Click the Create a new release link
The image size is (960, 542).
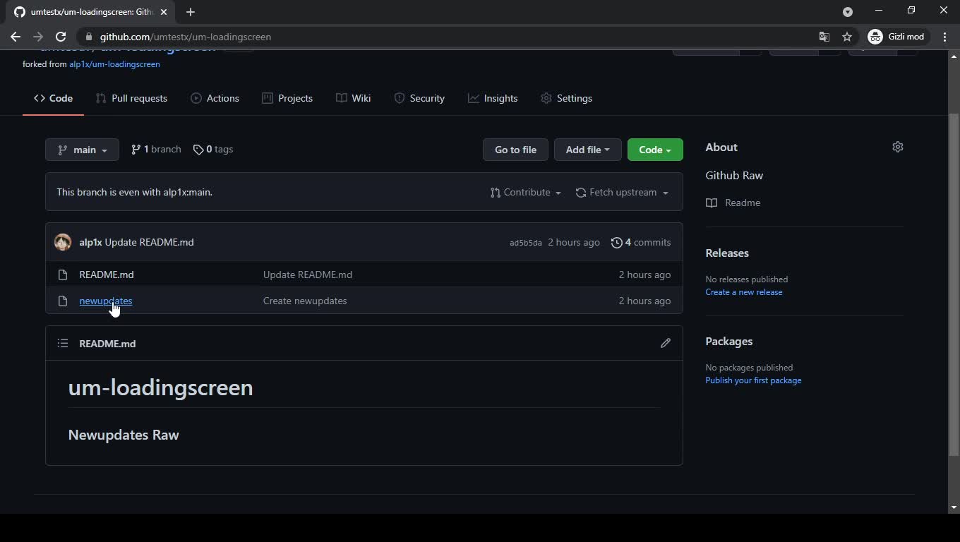click(743, 291)
